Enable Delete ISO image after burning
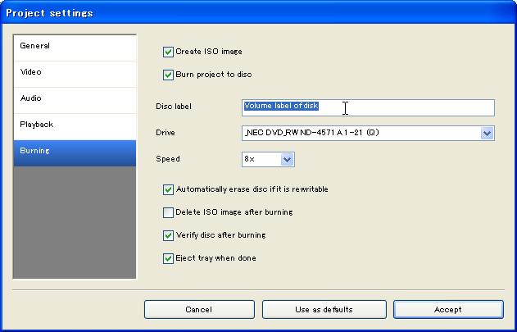 tap(169, 212)
